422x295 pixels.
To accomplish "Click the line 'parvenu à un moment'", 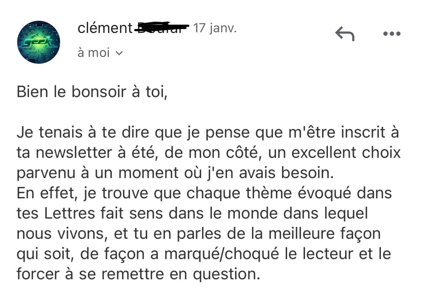I will point(175,173).
